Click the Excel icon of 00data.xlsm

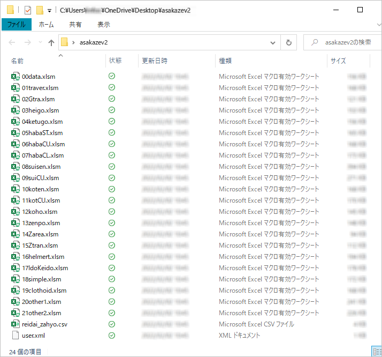(x=16, y=77)
